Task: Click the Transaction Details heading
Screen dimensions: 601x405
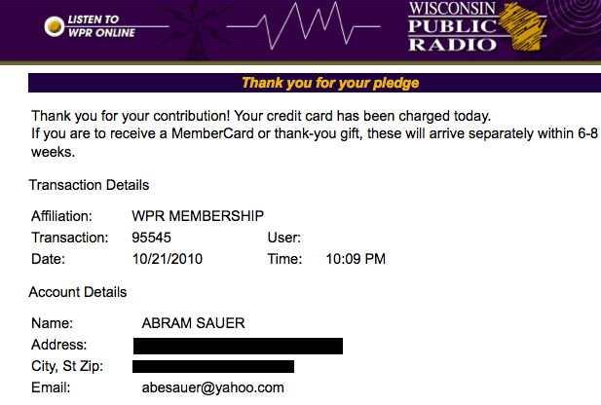Action: tap(89, 185)
